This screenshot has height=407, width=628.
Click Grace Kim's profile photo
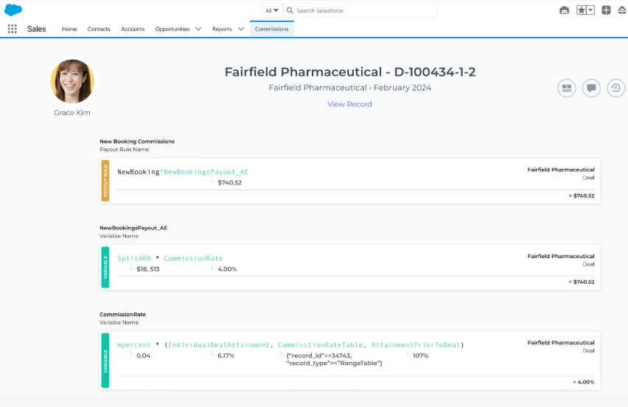click(x=72, y=81)
